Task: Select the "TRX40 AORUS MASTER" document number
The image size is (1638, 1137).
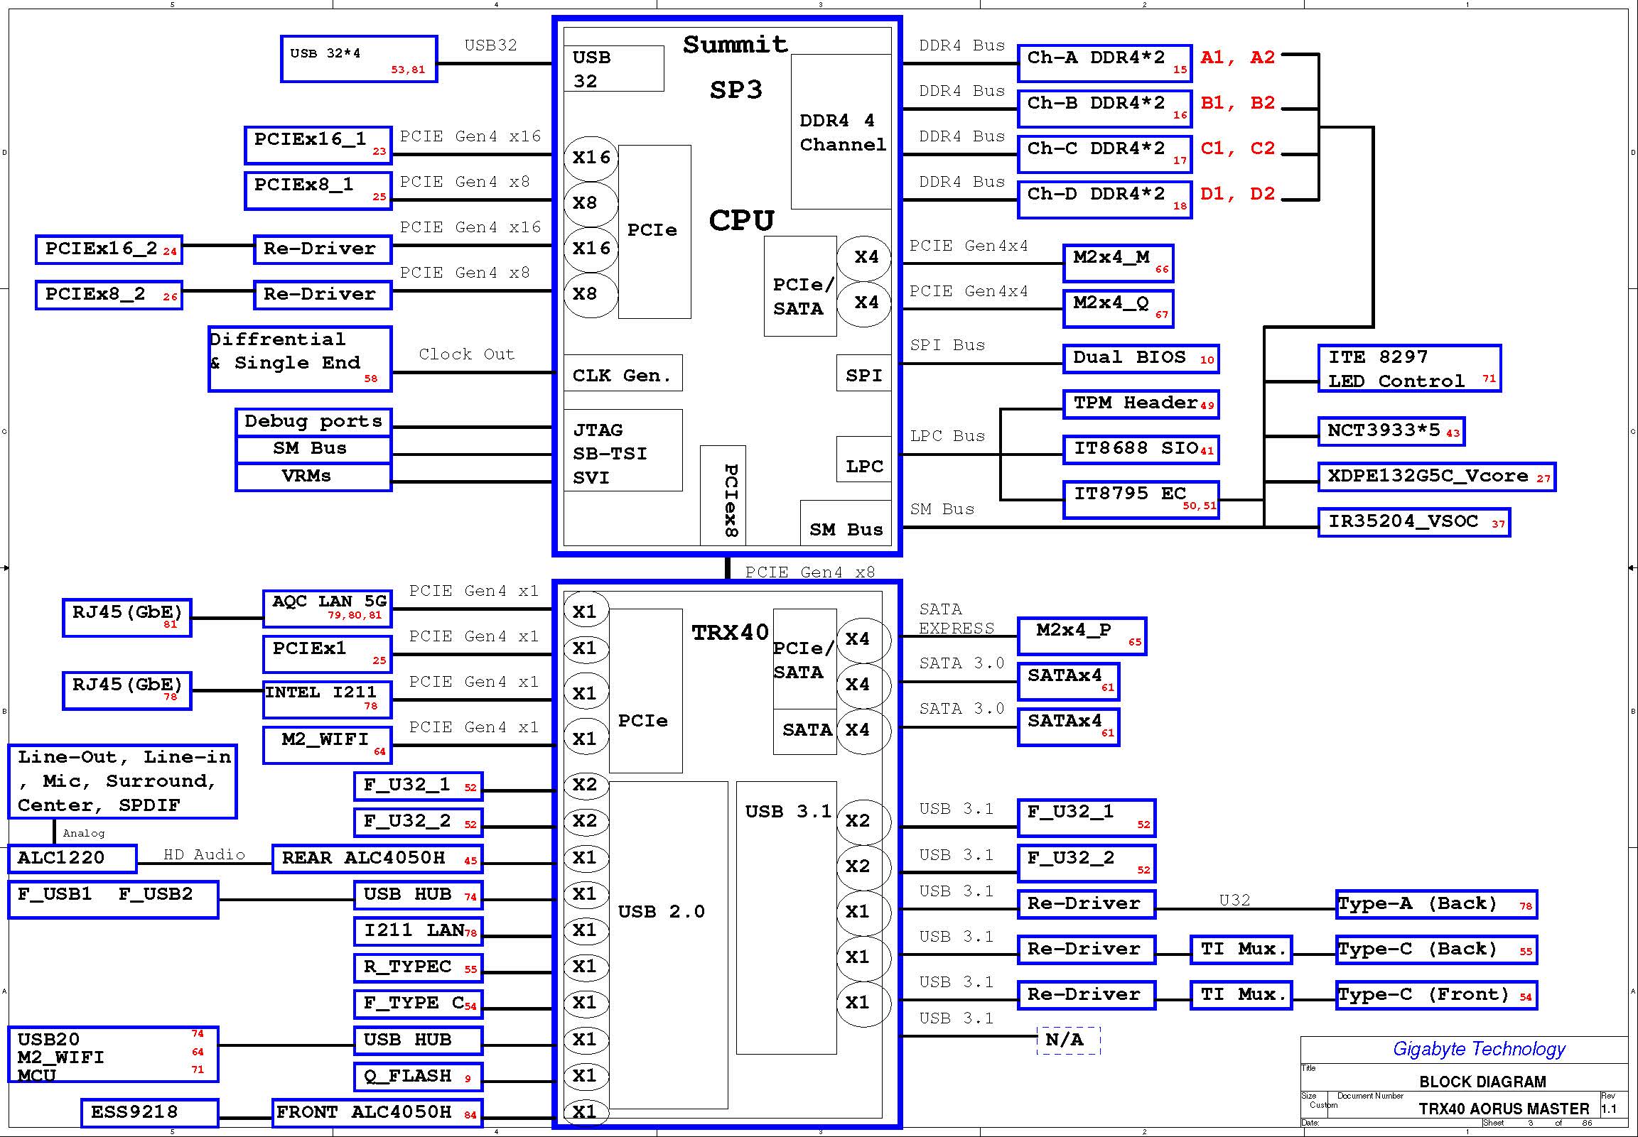Action: point(1504,1109)
